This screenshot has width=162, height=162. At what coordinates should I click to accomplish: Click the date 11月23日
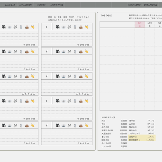[x=150, y=140]
